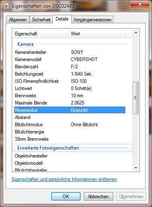Click the scroll down arrow in properties list
This screenshot has width=152, height=207.
[x=136, y=168]
